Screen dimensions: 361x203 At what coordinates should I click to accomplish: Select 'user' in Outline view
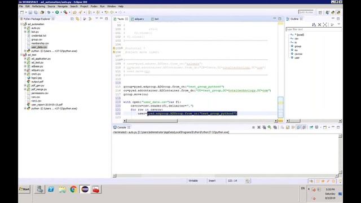(x=297, y=58)
